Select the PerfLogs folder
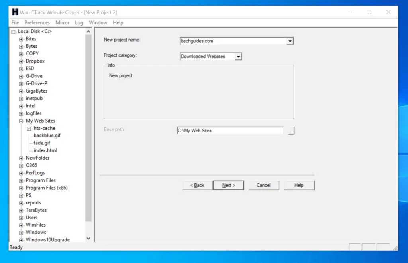408x263 pixels. pyautogui.click(x=35, y=173)
